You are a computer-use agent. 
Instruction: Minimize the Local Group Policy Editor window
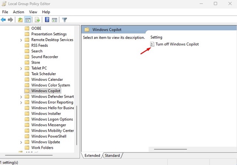click(x=201, y=4)
